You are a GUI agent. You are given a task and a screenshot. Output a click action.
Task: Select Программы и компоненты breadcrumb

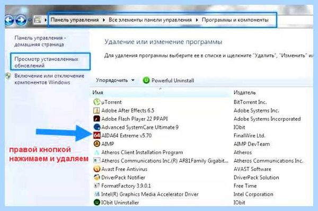[x=235, y=20]
